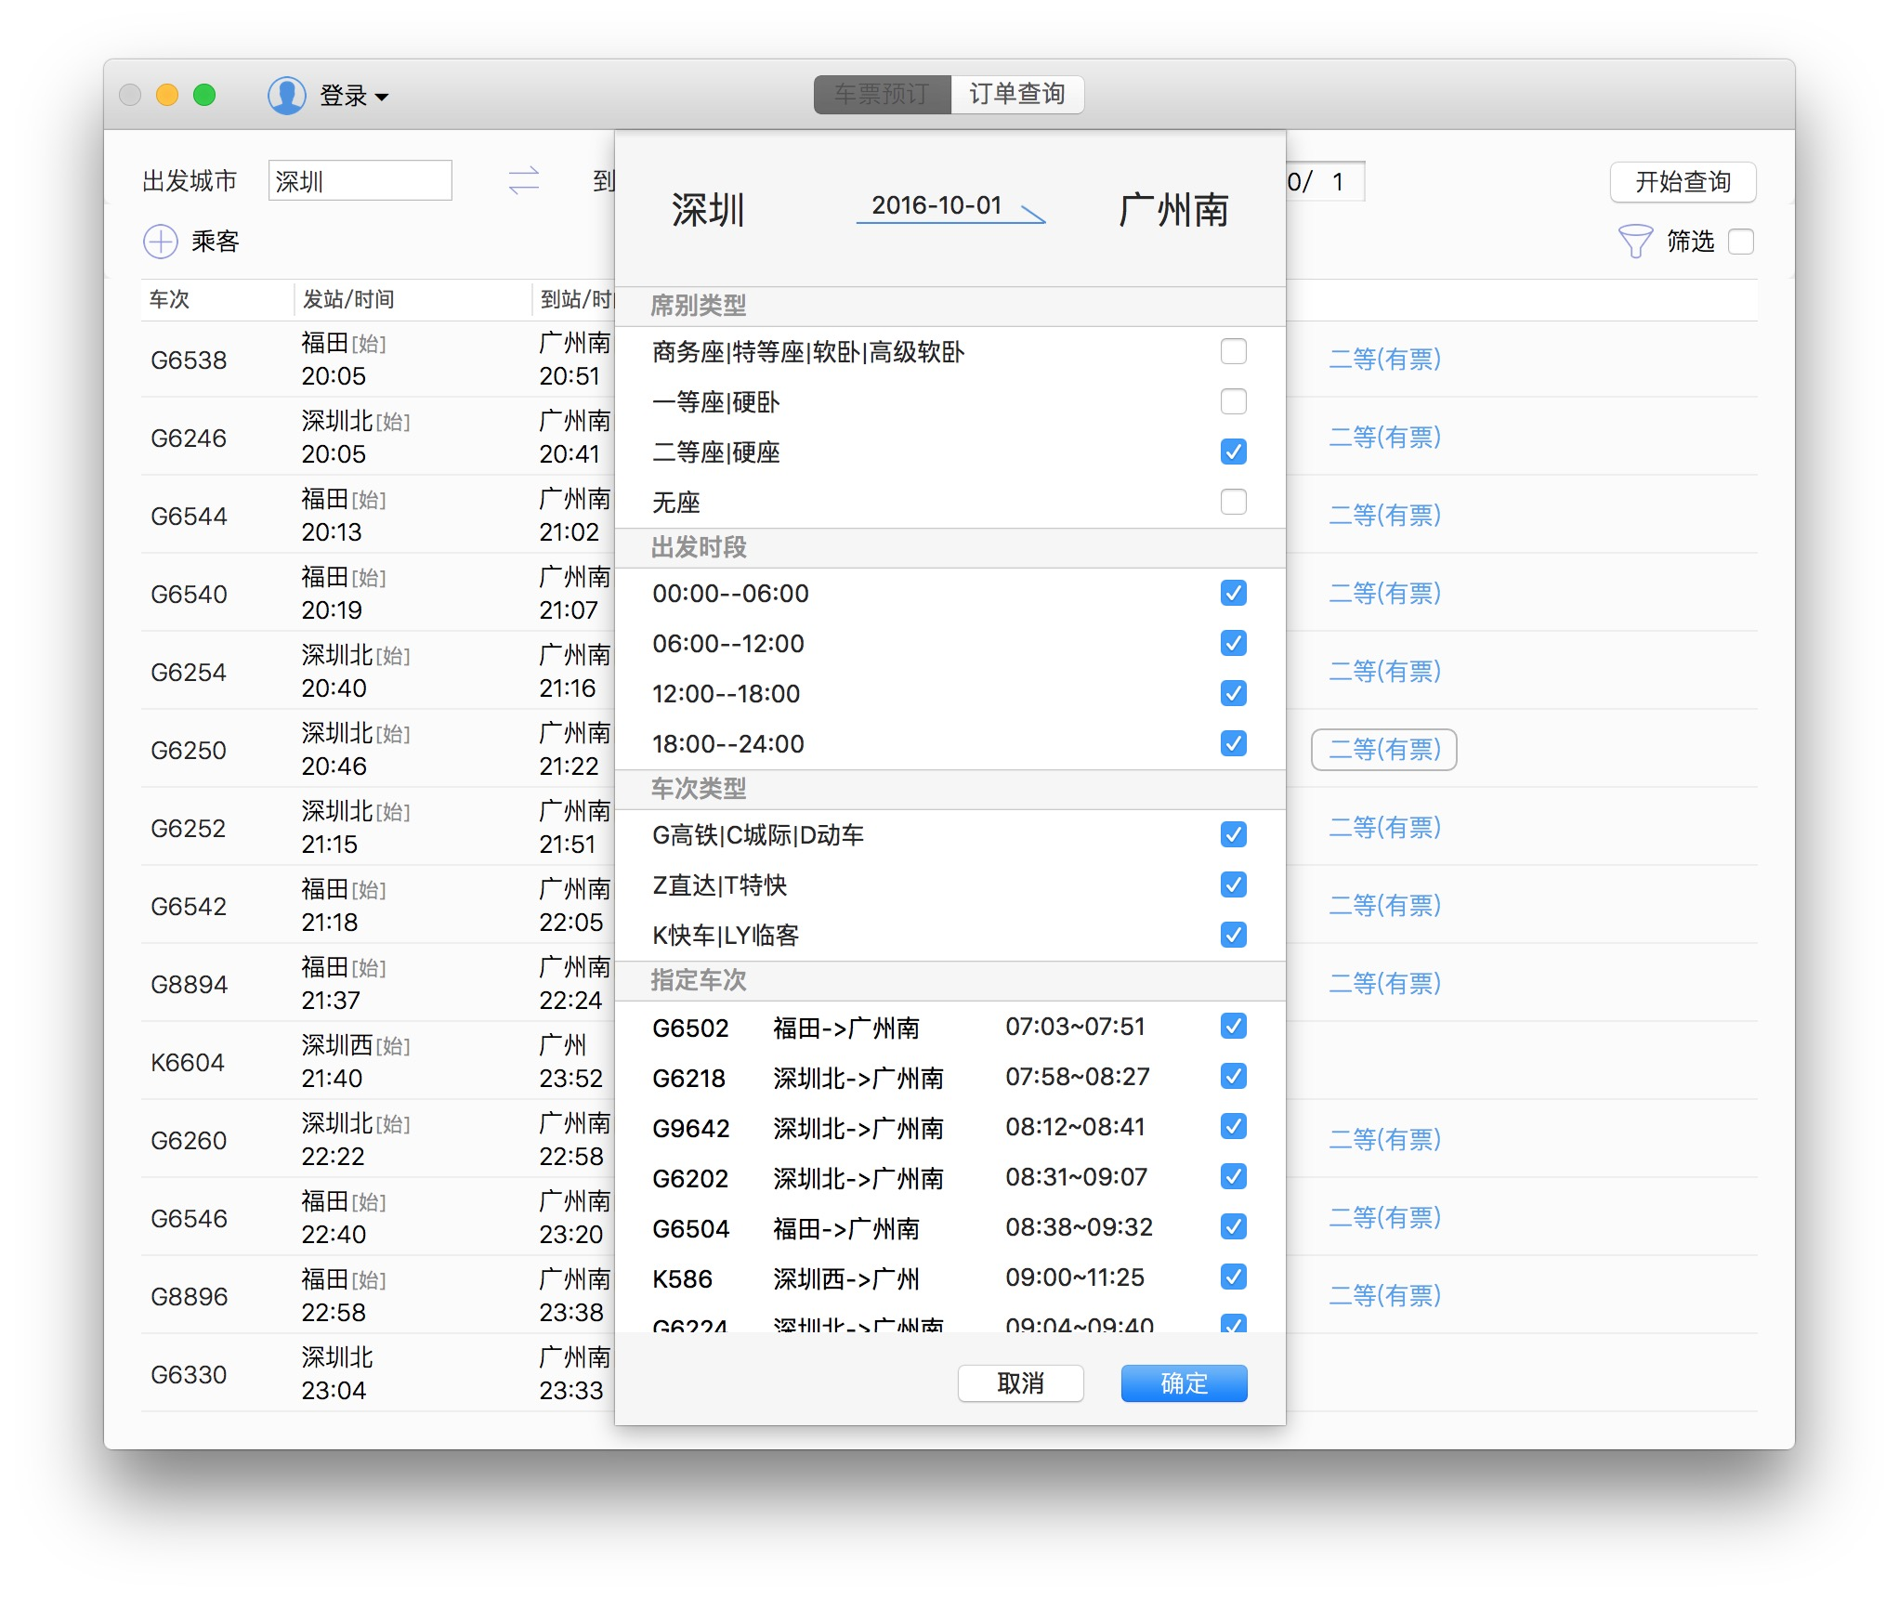Click the 出发城市 input field
This screenshot has width=1899, height=1598.
pos(360,180)
